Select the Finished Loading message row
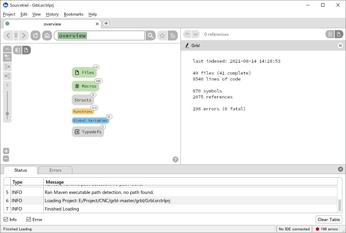 (x=171, y=209)
